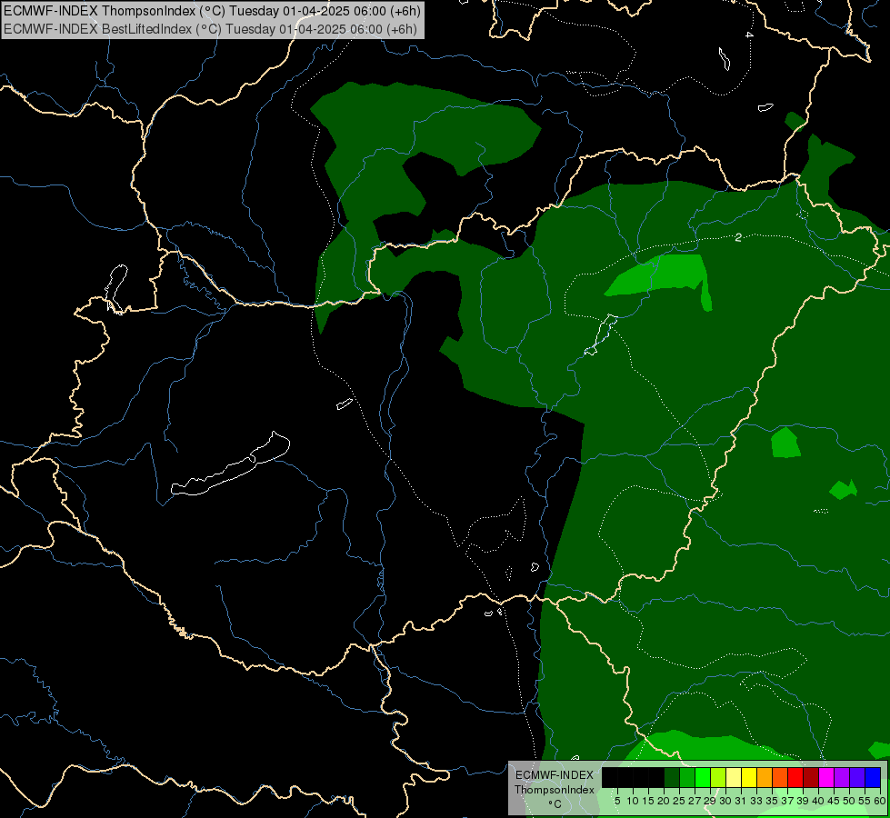Click the legend scale value 25
The width and height of the screenshot is (890, 818).
click(679, 801)
